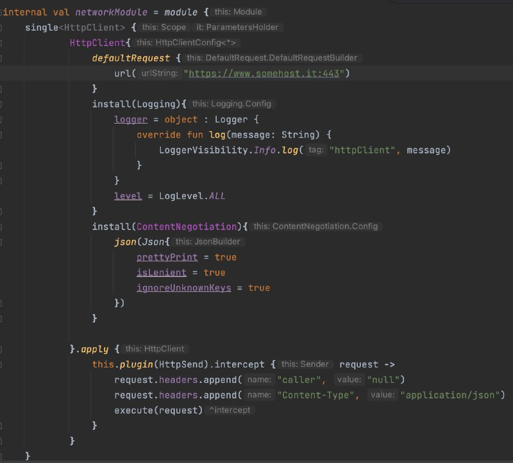This screenshot has width=513, height=463.
Task: Click the 'this: HttpClientConfig<*>' inlay hint
Action: point(187,42)
